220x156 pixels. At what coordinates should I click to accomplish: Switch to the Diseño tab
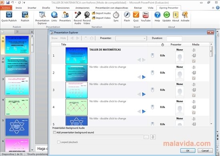[46, 8]
